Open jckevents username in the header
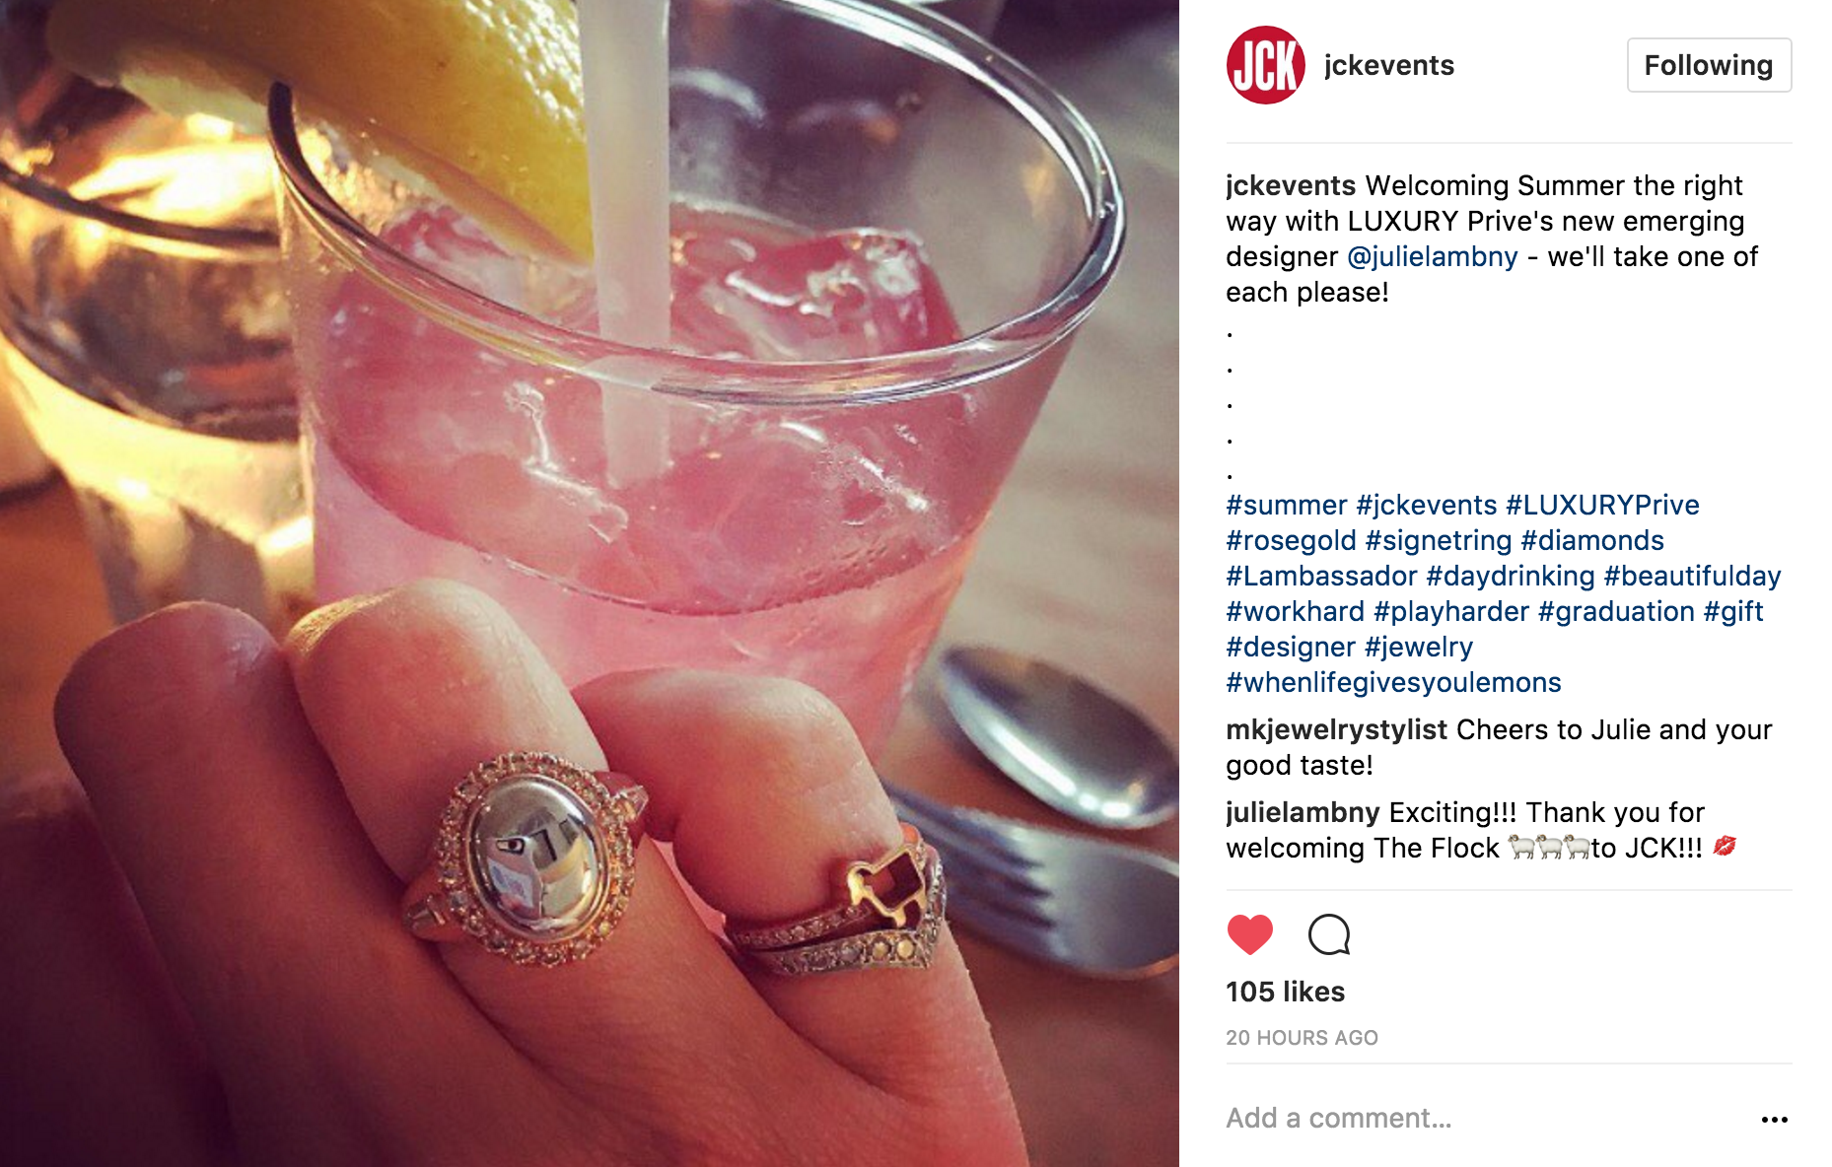 (1388, 65)
